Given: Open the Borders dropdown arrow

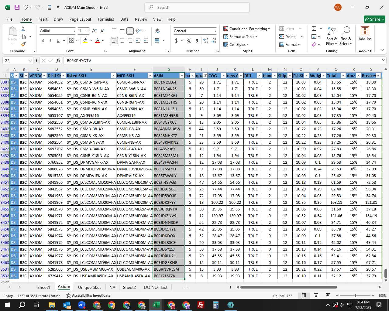Looking at the screenshot, I should (77, 41).
